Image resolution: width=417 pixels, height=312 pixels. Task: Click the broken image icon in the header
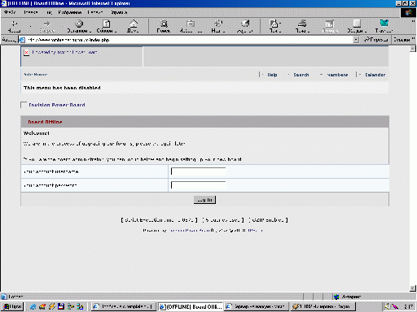pyautogui.click(x=26, y=52)
